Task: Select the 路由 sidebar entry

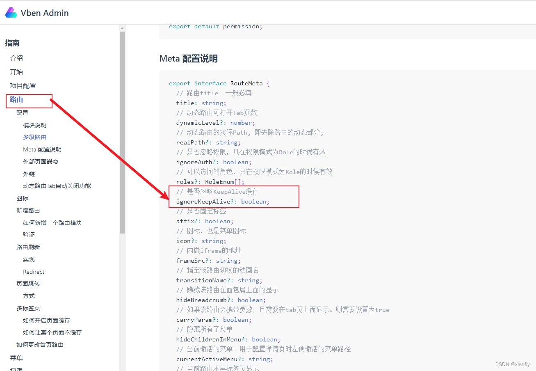Action: [x=16, y=99]
